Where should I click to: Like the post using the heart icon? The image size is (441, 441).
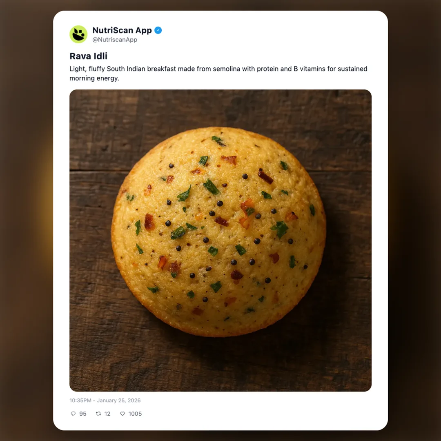[122, 414]
